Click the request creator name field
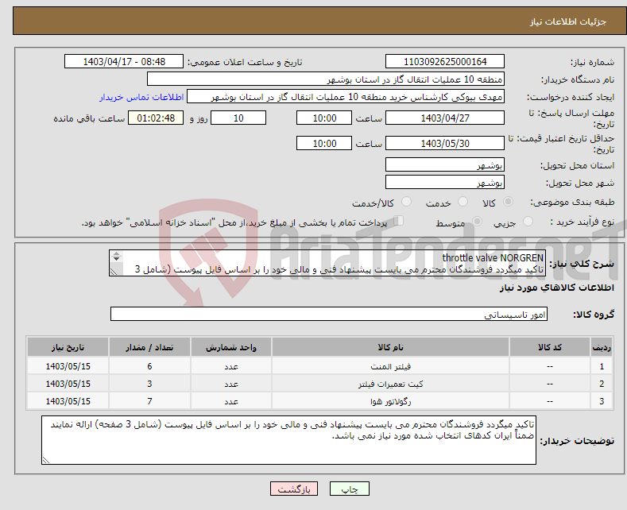 346,97
